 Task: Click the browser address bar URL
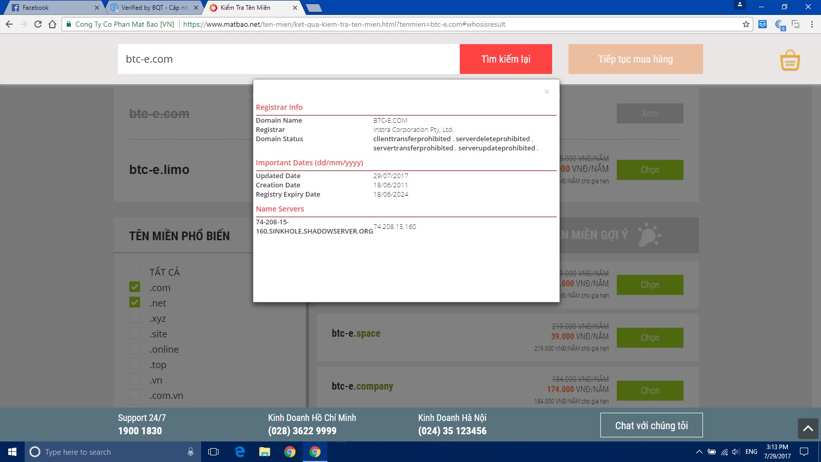point(344,24)
